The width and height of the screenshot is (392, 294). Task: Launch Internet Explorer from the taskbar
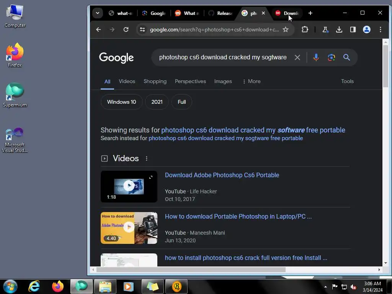point(34,286)
